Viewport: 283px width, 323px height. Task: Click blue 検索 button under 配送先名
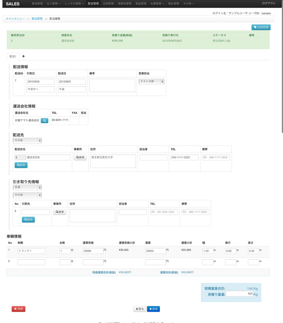[x=21, y=165]
